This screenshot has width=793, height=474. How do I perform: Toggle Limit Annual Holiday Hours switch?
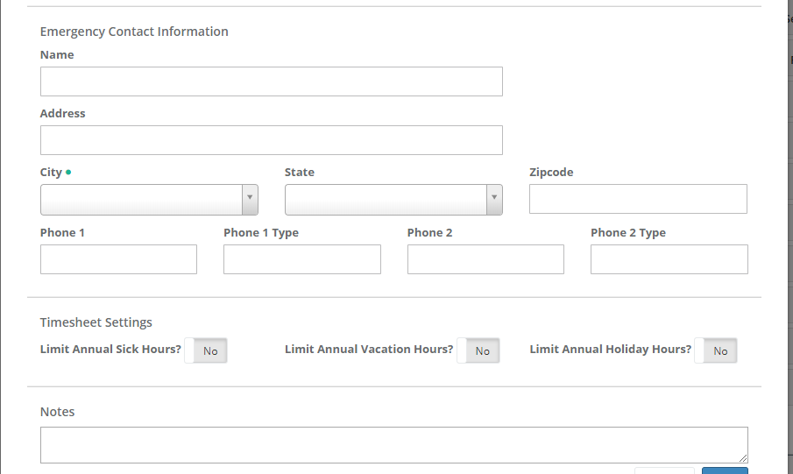(716, 350)
